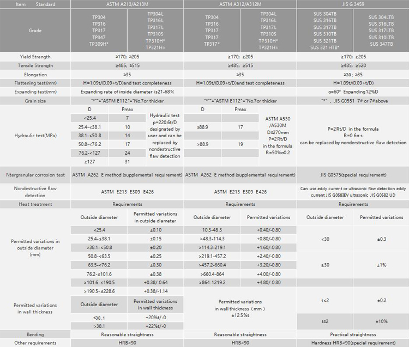409x347 pixels.
Task: Click the ±0.10 variation cell
Action: pyautogui.click(x=155, y=230)
